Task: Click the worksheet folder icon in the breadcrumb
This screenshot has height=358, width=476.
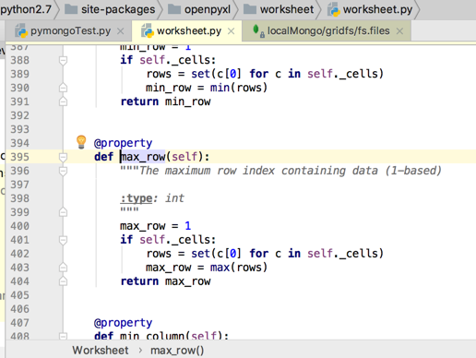Action: point(250,9)
